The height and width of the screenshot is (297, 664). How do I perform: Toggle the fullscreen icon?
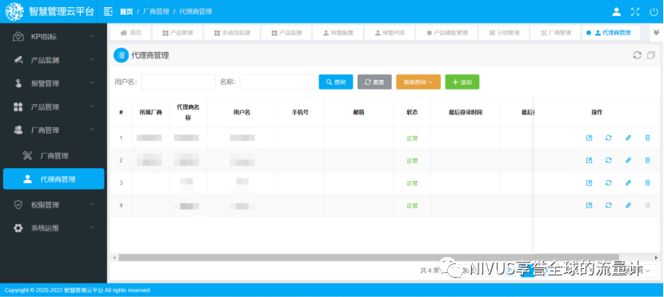tap(634, 12)
